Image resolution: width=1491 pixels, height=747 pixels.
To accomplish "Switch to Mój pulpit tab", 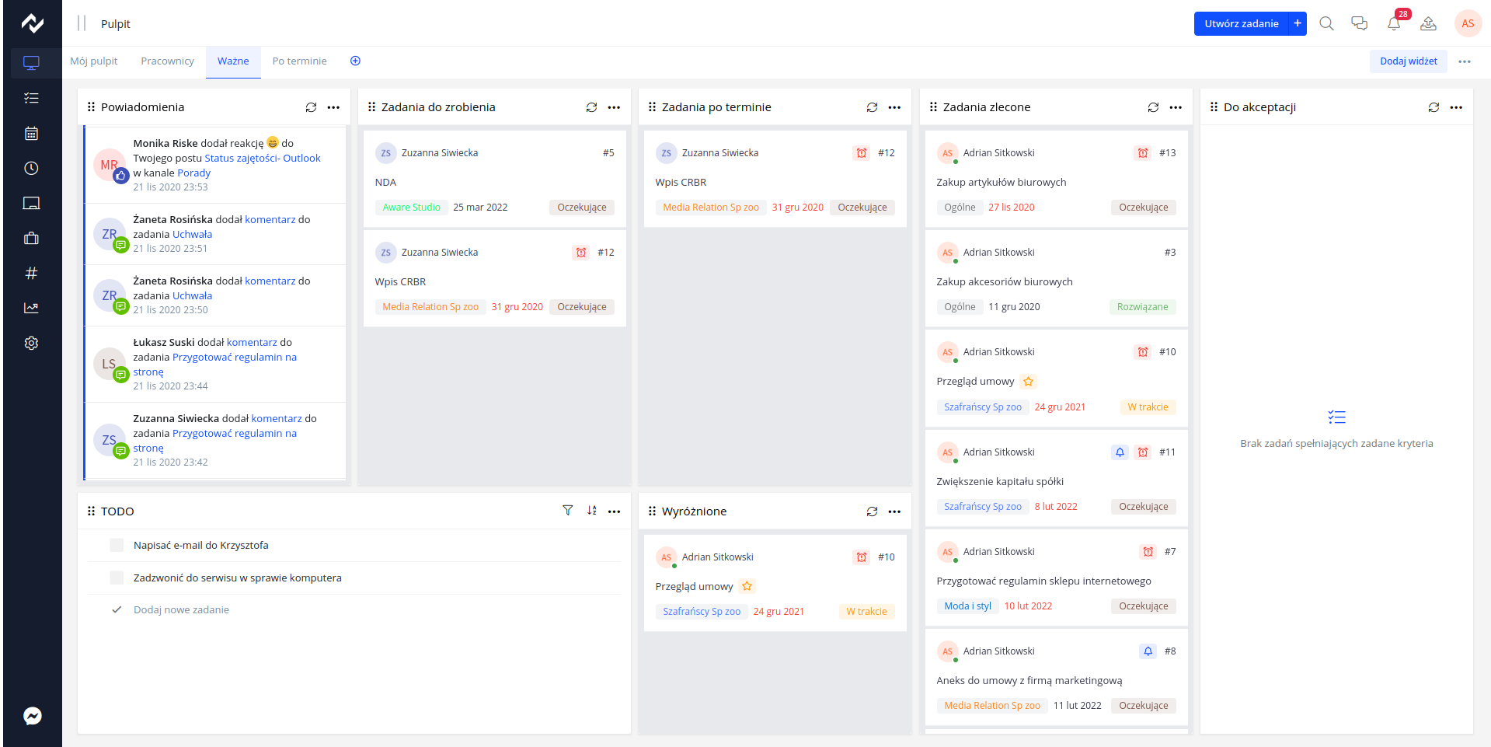I will (94, 61).
